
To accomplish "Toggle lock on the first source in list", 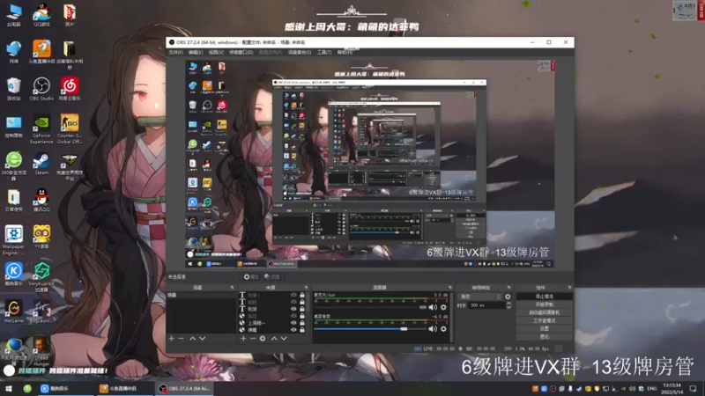I will coord(302,296).
